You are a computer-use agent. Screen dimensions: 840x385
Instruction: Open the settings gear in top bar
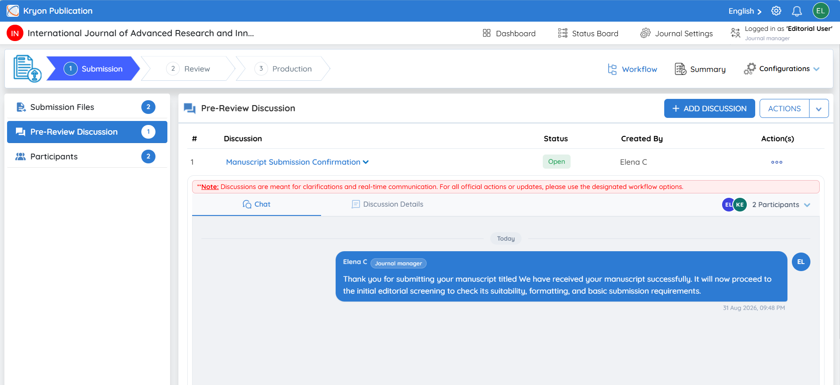click(776, 11)
